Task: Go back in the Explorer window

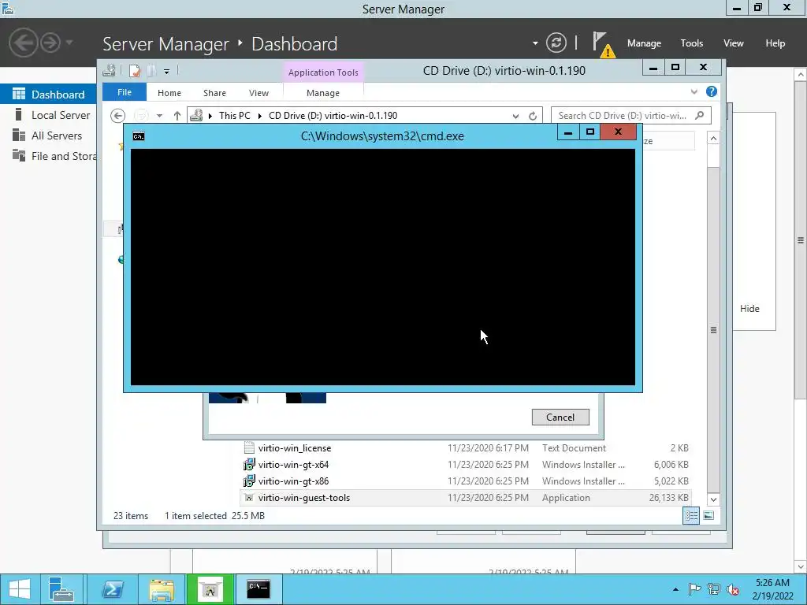Action: pos(118,116)
